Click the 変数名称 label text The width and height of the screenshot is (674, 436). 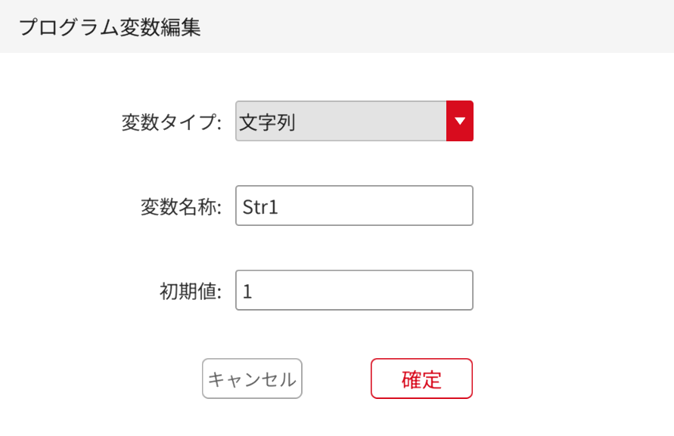(181, 207)
